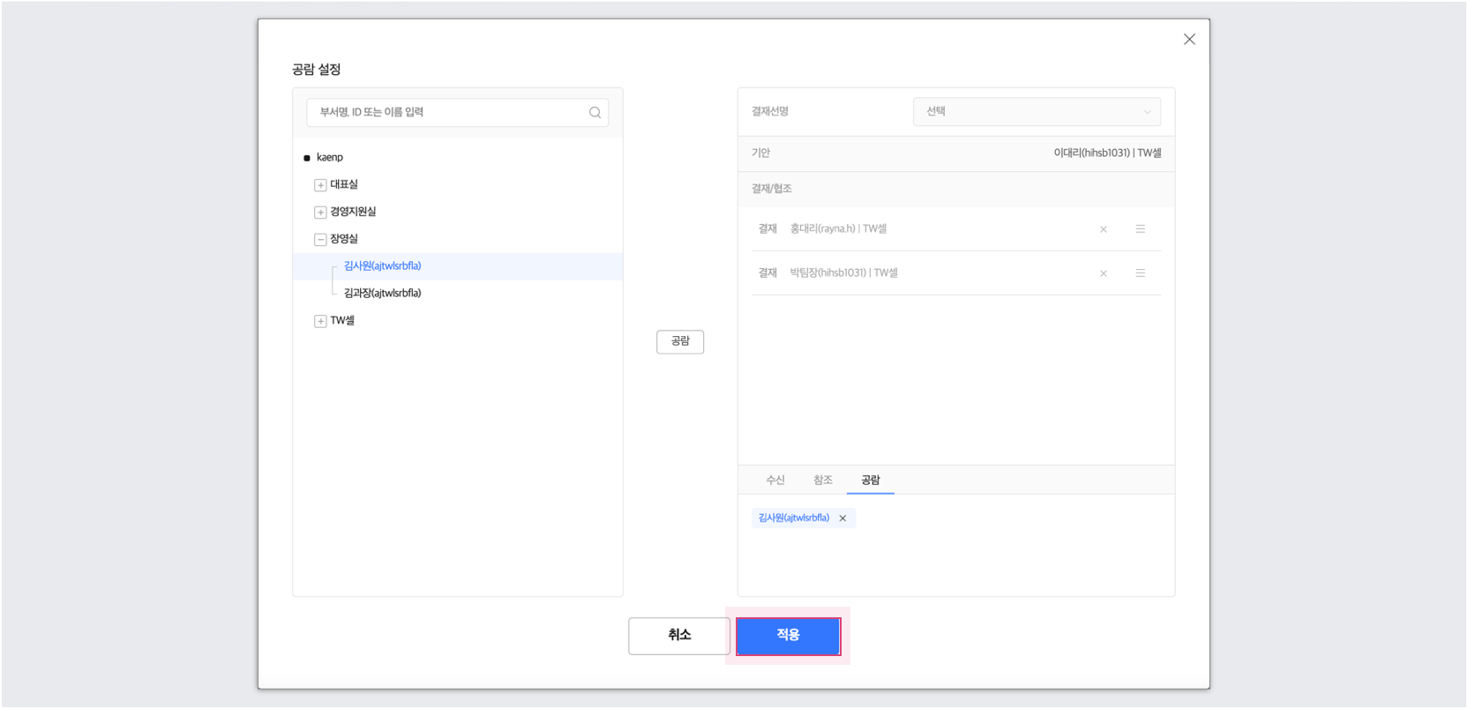Collapse the 장영실 department

[x=320, y=240]
